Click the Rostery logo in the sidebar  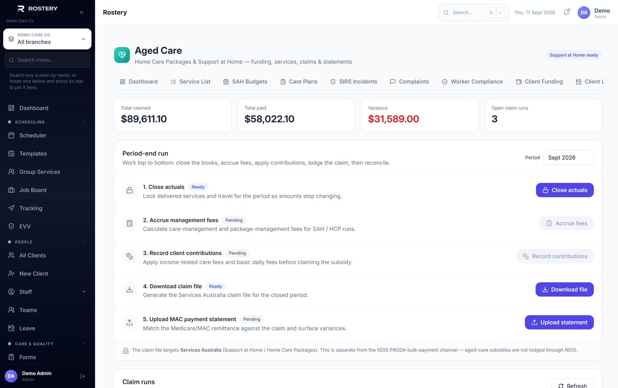37,9
